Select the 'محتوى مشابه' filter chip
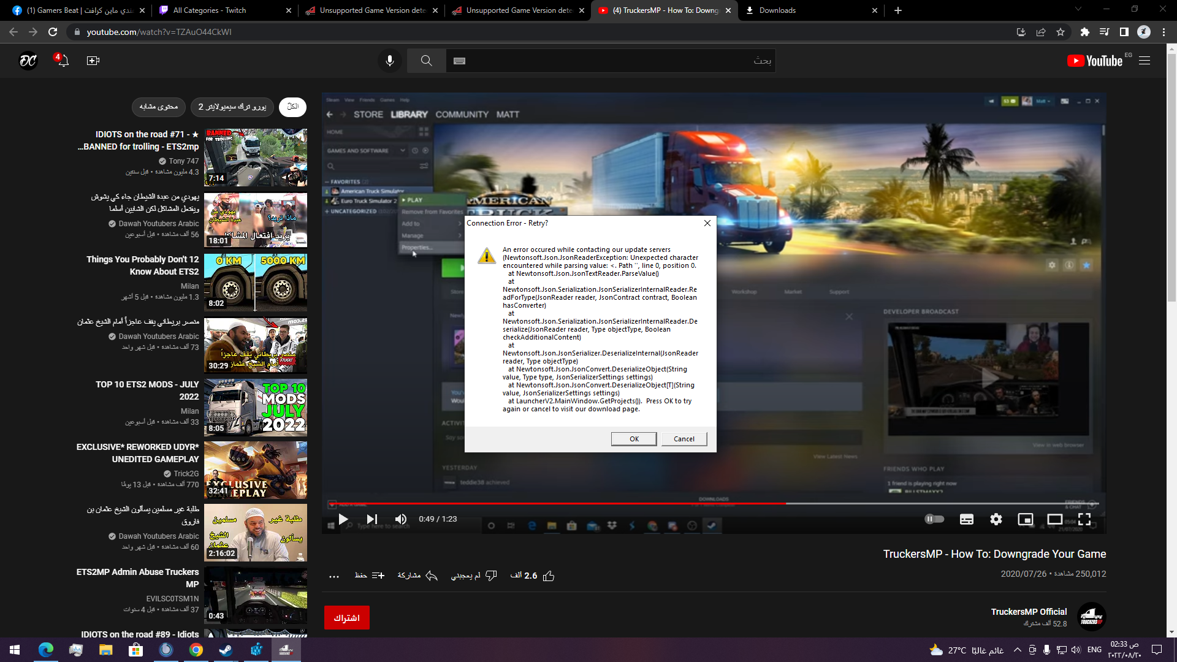The image size is (1177, 662). pyautogui.click(x=159, y=107)
